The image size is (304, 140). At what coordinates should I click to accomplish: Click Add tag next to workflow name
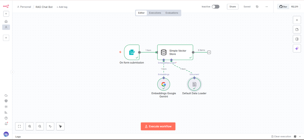pos(62,7)
